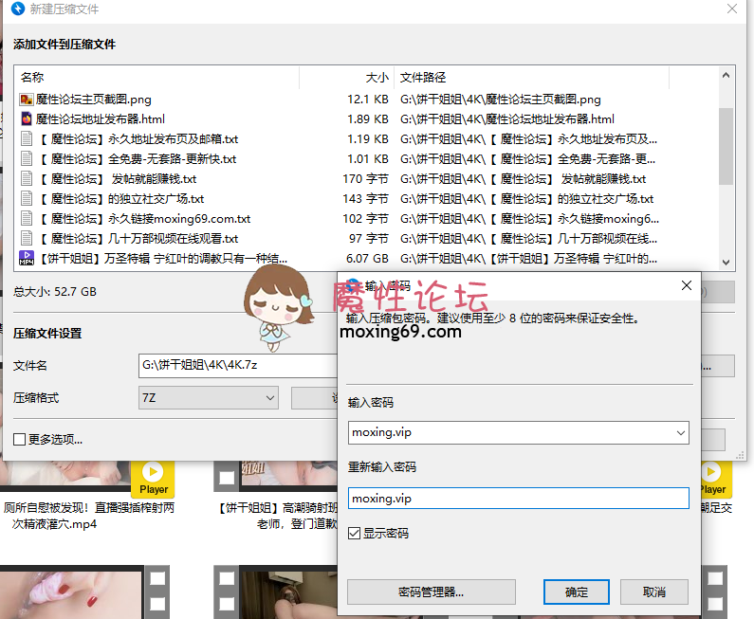Click the text file icon of 发帖就能赚钱.txt
This screenshot has width=754, height=619.
(x=27, y=179)
